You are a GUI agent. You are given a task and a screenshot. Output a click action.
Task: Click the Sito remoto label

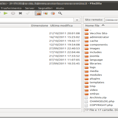click(x=94, y=20)
